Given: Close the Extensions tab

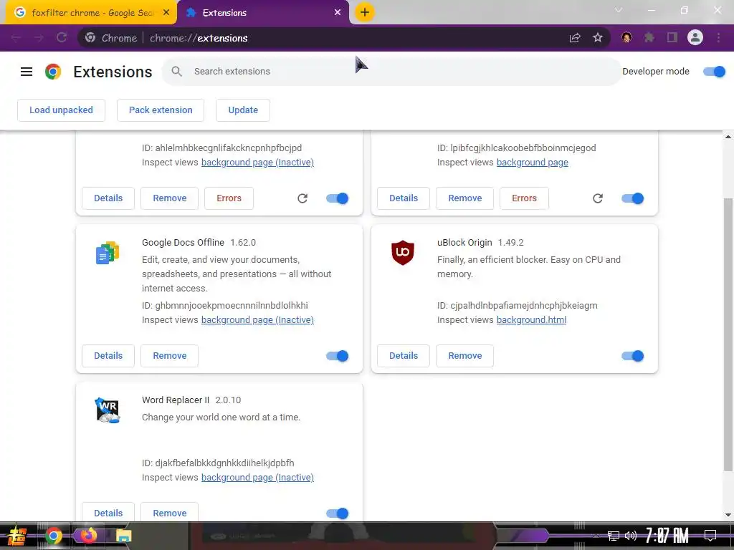Looking at the screenshot, I should [338, 13].
